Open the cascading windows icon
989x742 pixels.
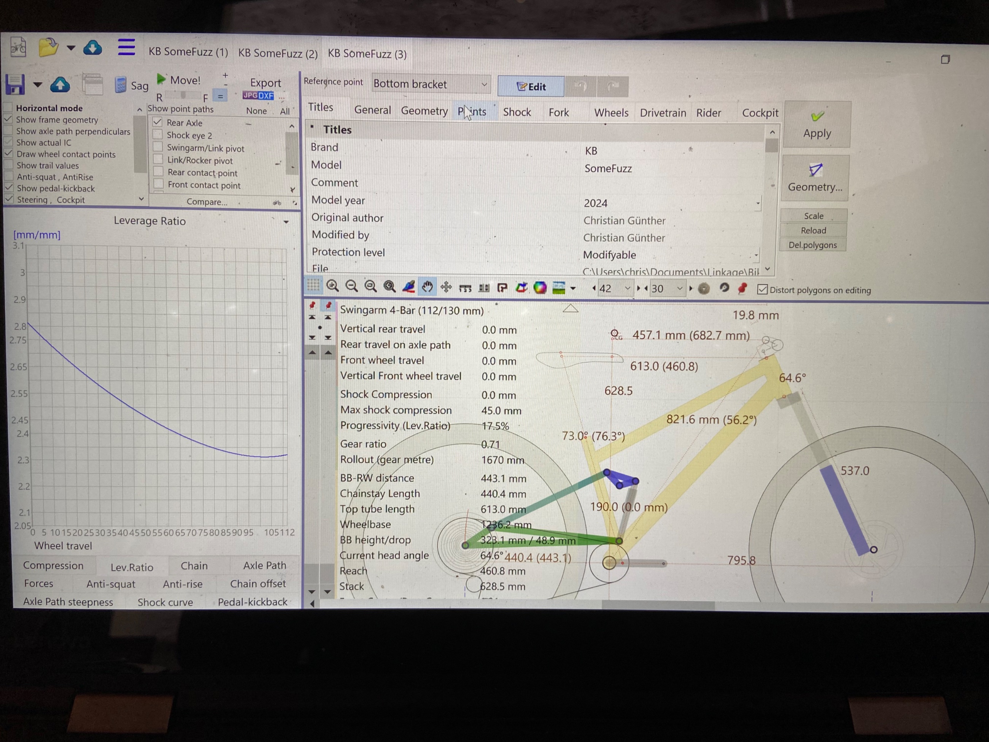coord(92,84)
